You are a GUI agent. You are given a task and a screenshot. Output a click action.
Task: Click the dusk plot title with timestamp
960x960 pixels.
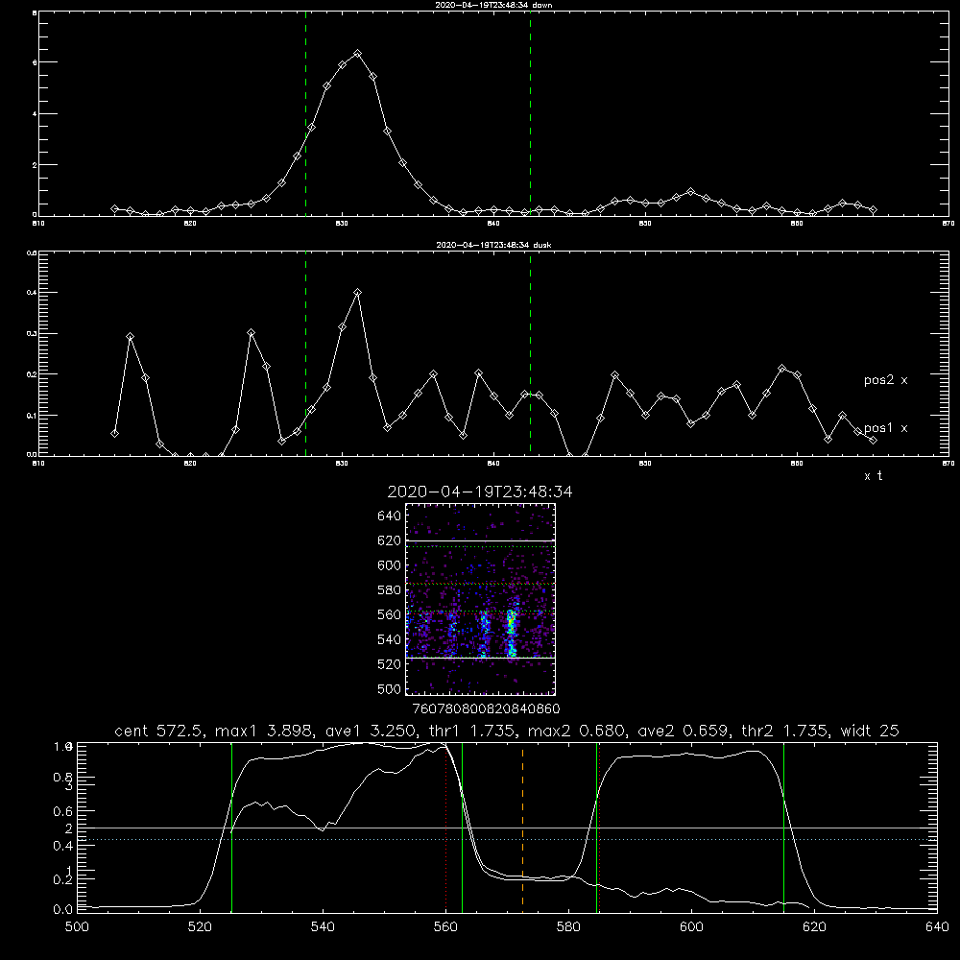[x=493, y=245]
